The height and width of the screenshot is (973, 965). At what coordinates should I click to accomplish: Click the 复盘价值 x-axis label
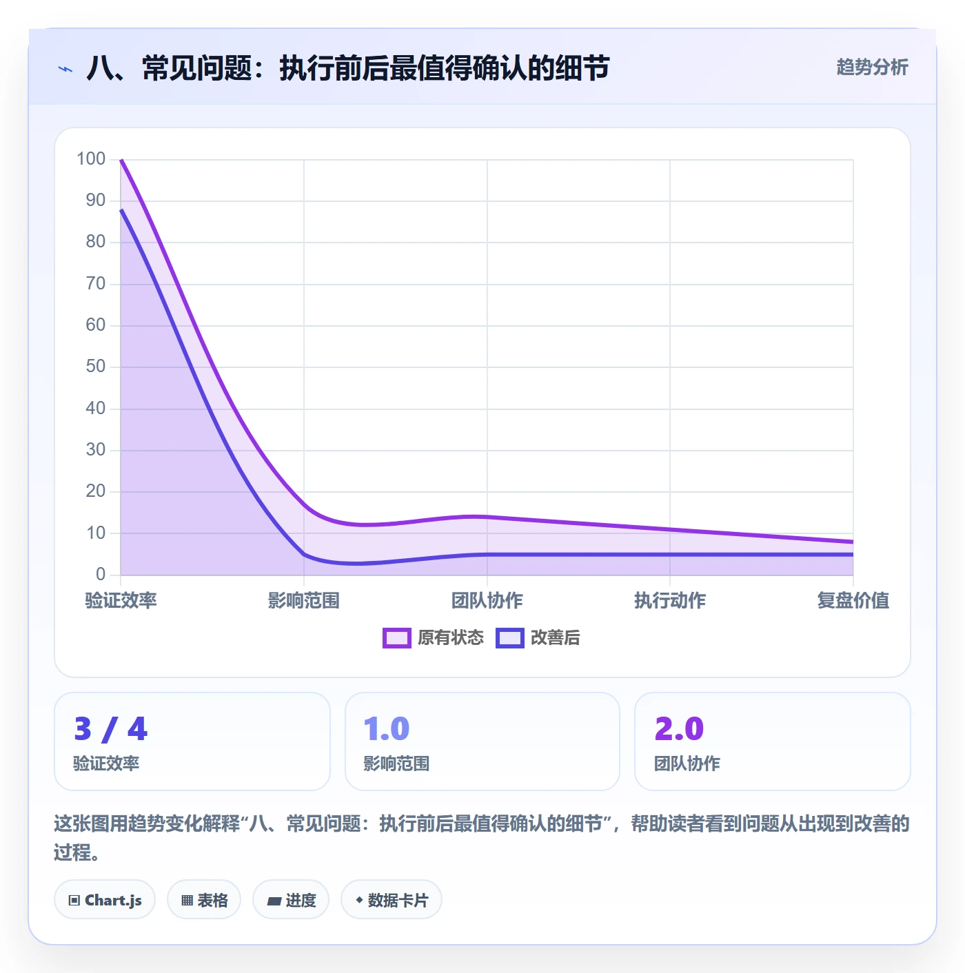tap(853, 600)
